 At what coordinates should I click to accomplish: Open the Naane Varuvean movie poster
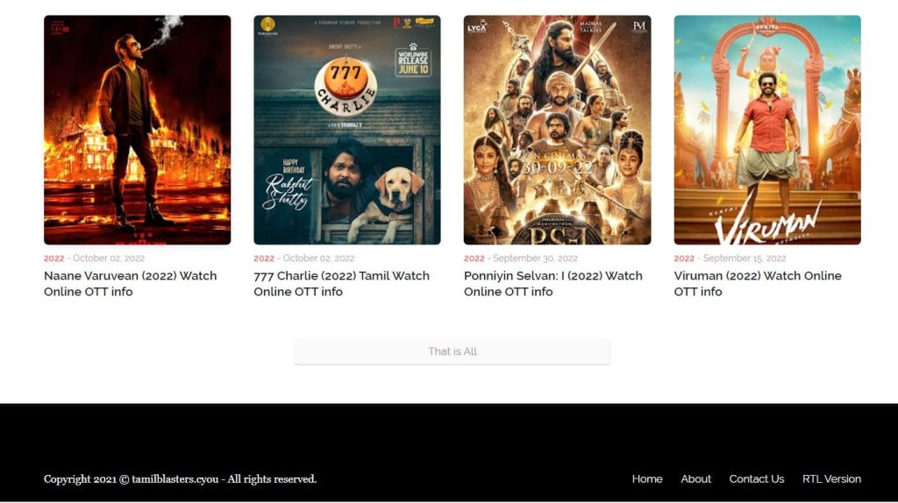click(x=138, y=130)
